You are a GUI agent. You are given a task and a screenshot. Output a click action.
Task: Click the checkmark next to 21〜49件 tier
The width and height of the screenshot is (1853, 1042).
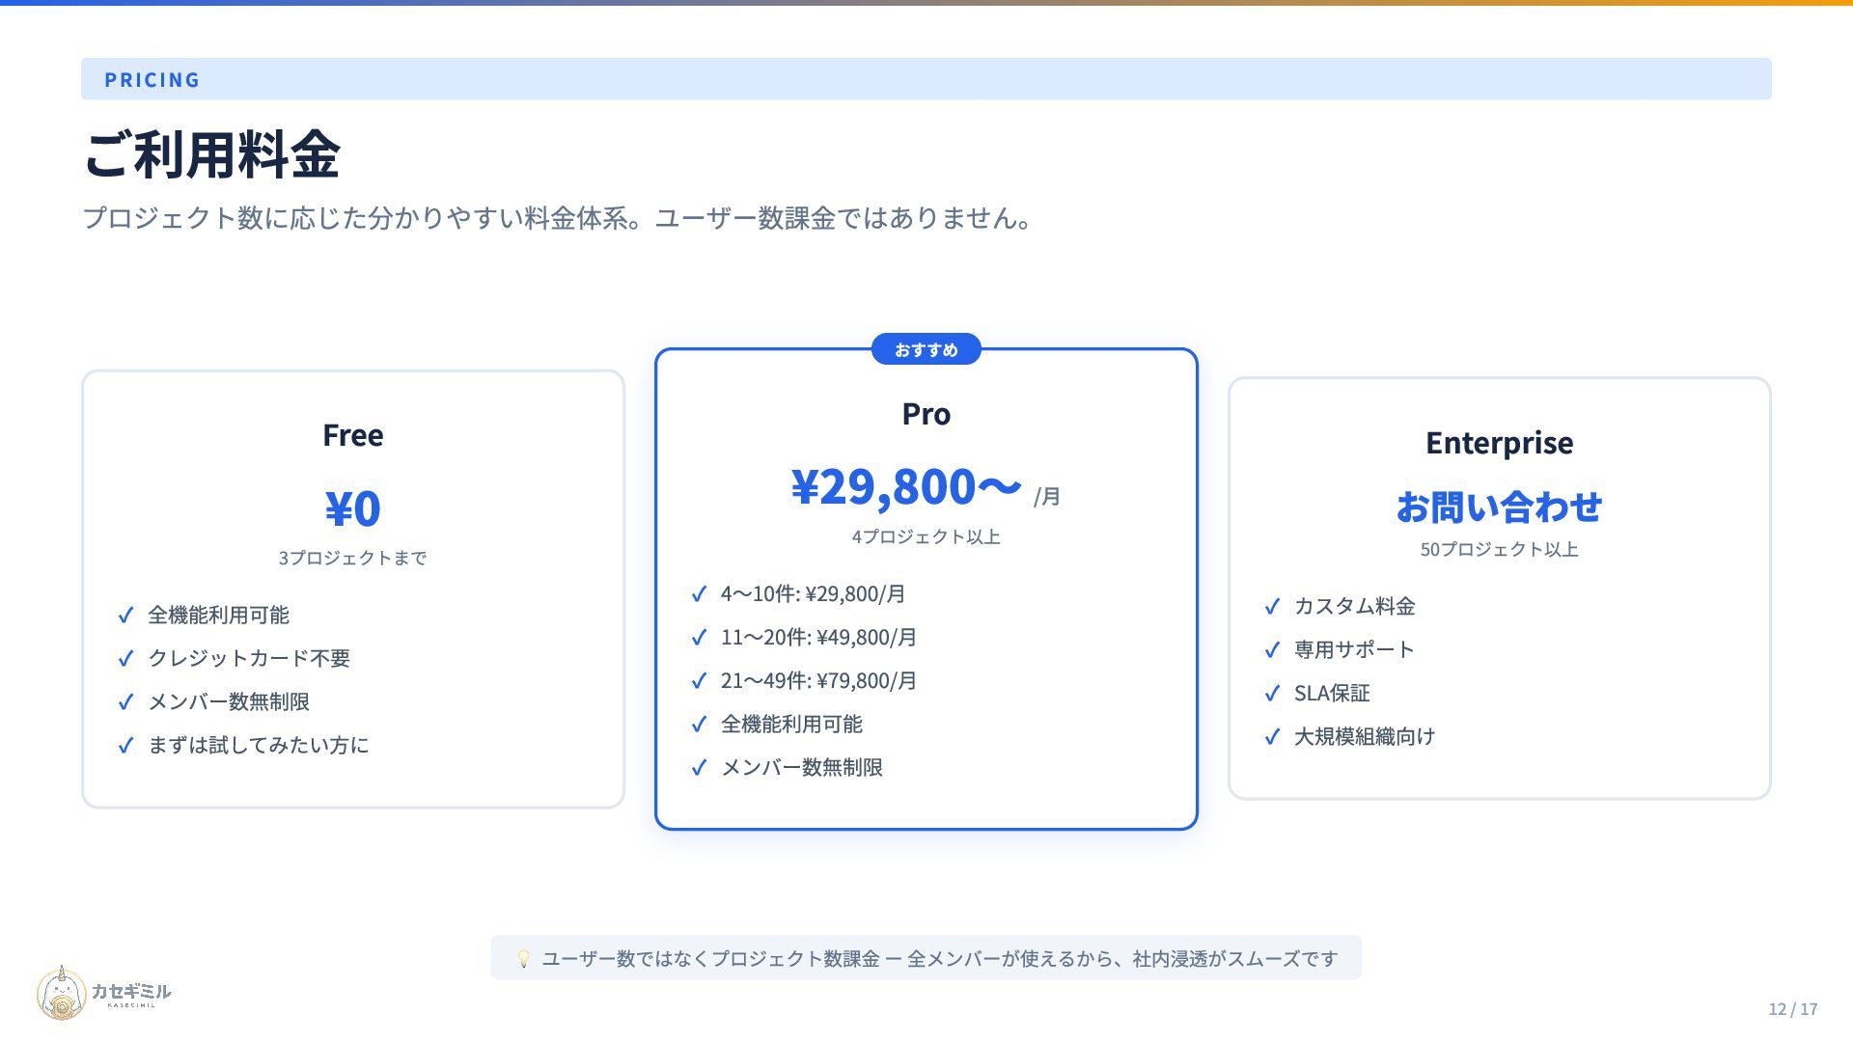699,681
